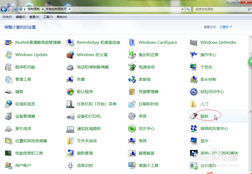This screenshot has height=174, width=252.
Task: Expand the 控制面板 breadcrumb arrow
Action: pyautogui.click(x=43, y=9)
